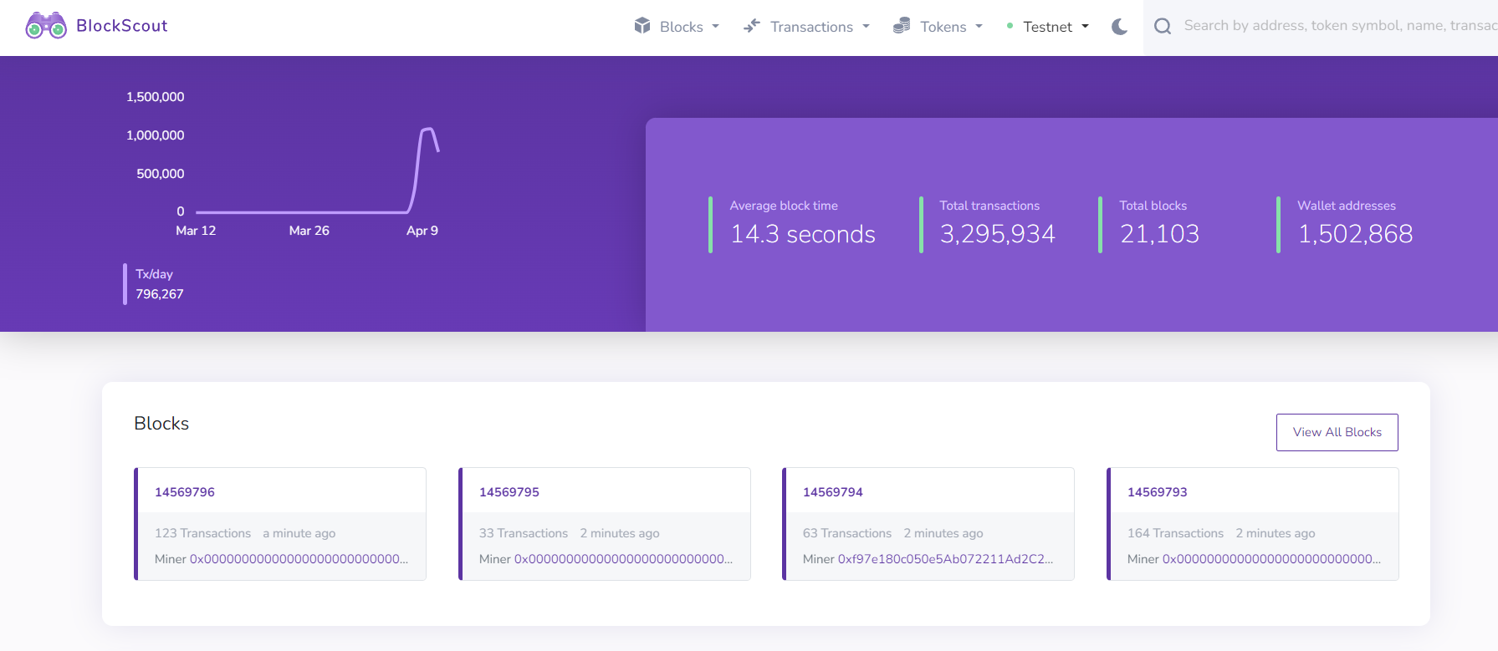
Task: Click the transaction chart line peak
Action: (428, 130)
